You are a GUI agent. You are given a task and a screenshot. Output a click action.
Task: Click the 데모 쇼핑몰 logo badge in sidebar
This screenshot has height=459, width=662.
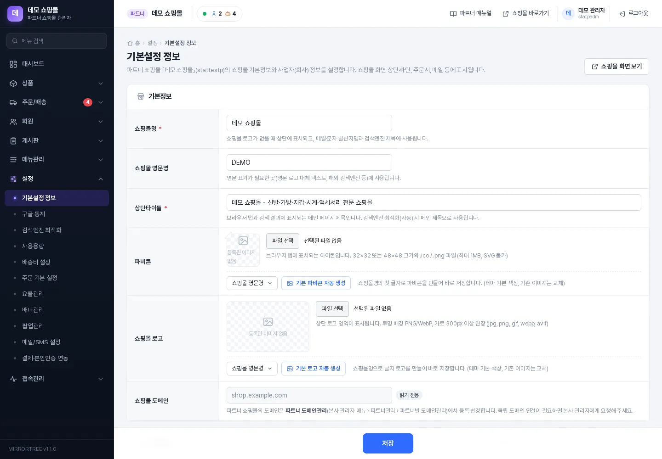coord(15,14)
